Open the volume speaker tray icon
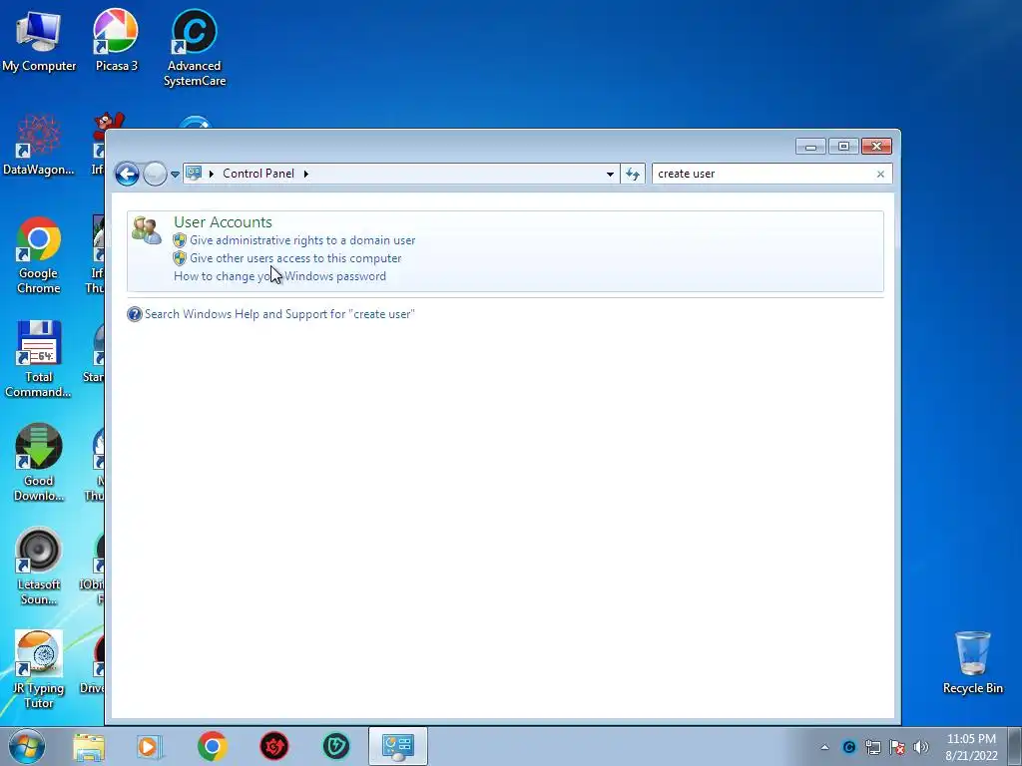Viewport: 1022px width, 766px height. click(x=921, y=747)
